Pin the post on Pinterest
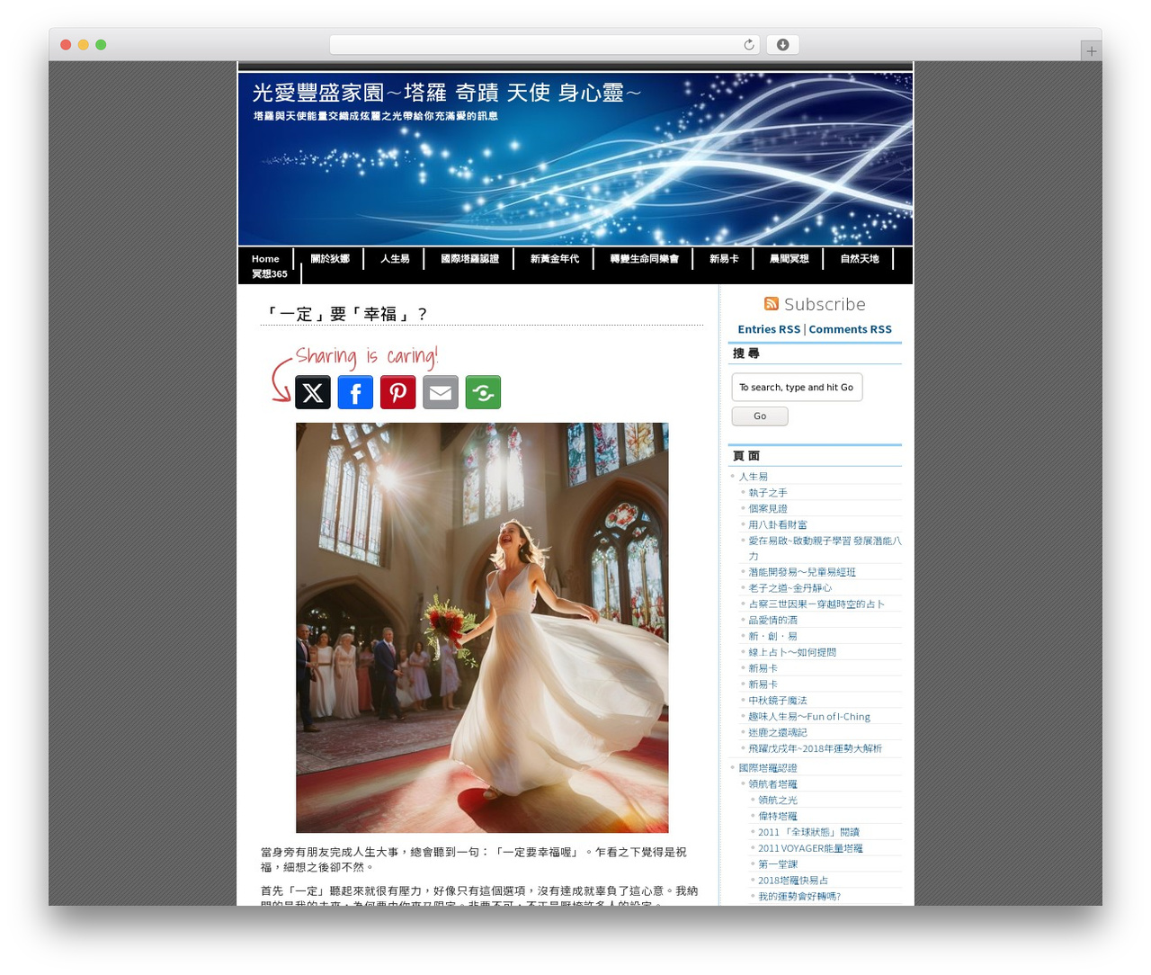1151x975 pixels. [397, 392]
